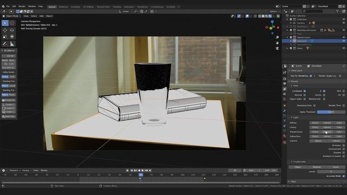Screen dimensions: 347x195
Task: Open the Playback dropdown in timeline
Action: pos(15,171)
